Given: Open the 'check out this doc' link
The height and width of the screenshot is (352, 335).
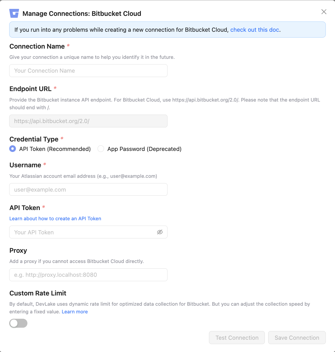Looking at the screenshot, I should pos(255,30).
